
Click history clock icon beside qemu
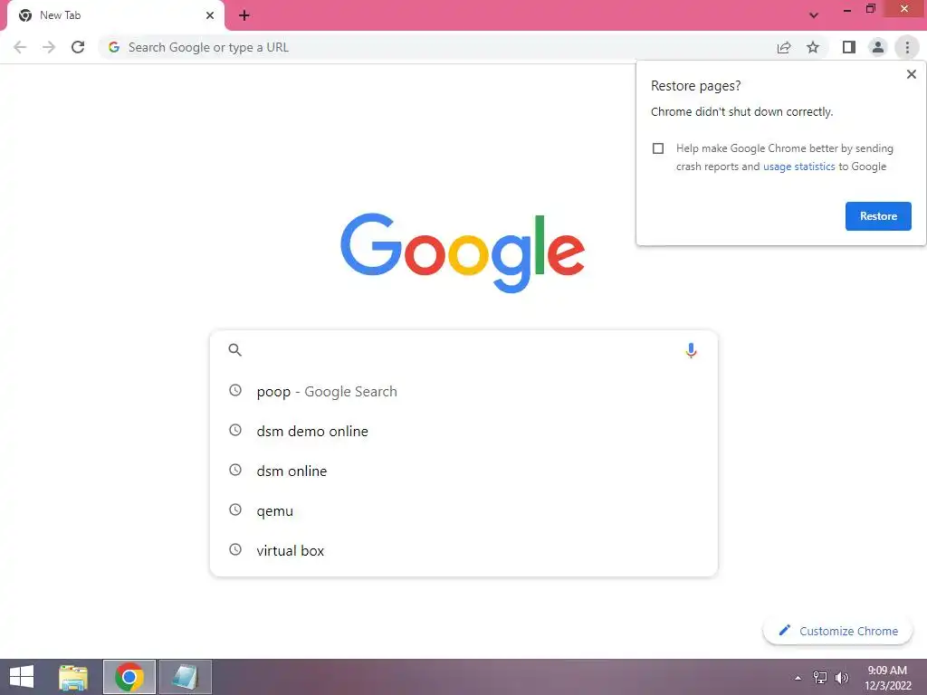[235, 509]
